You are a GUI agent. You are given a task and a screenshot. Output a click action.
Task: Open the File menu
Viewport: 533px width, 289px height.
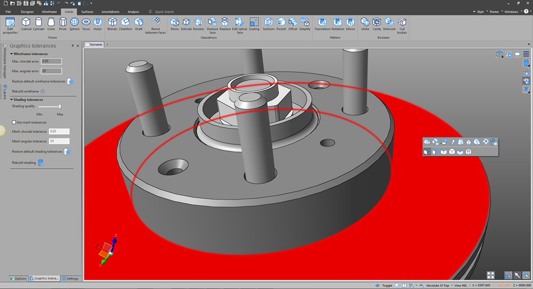[x=8, y=12]
